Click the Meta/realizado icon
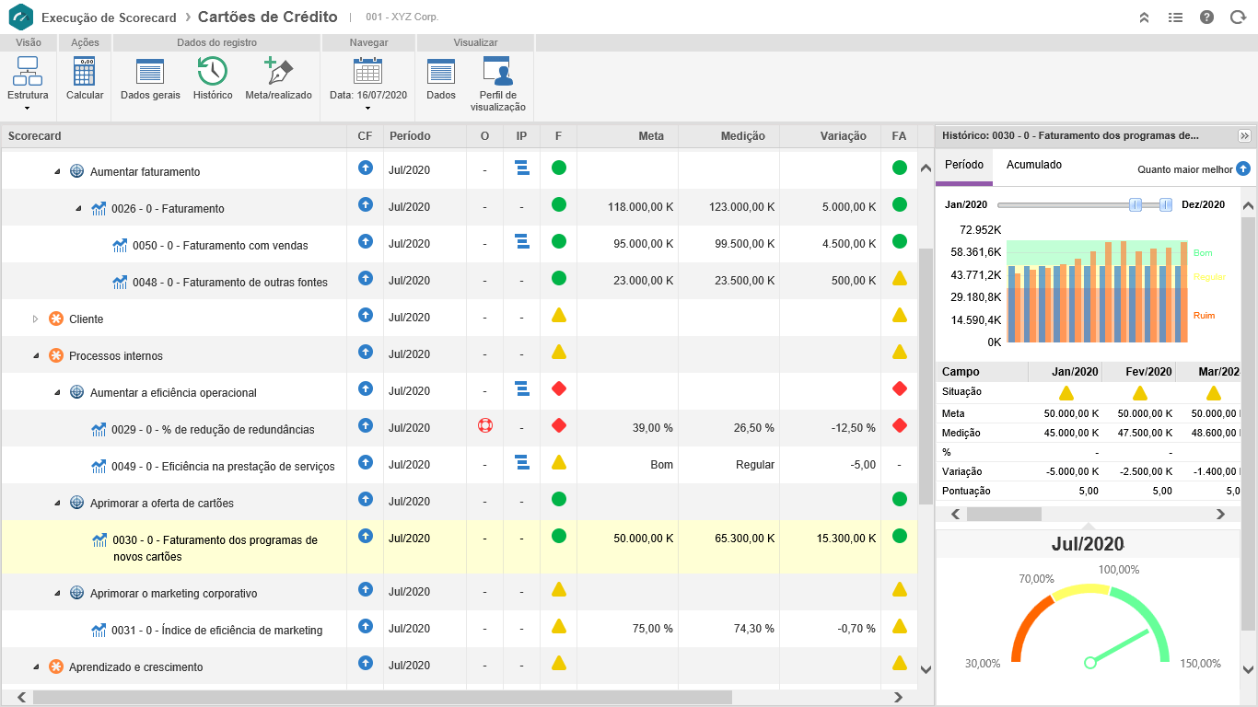Viewport: 1258px width, 707px height. [x=278, y=73]
